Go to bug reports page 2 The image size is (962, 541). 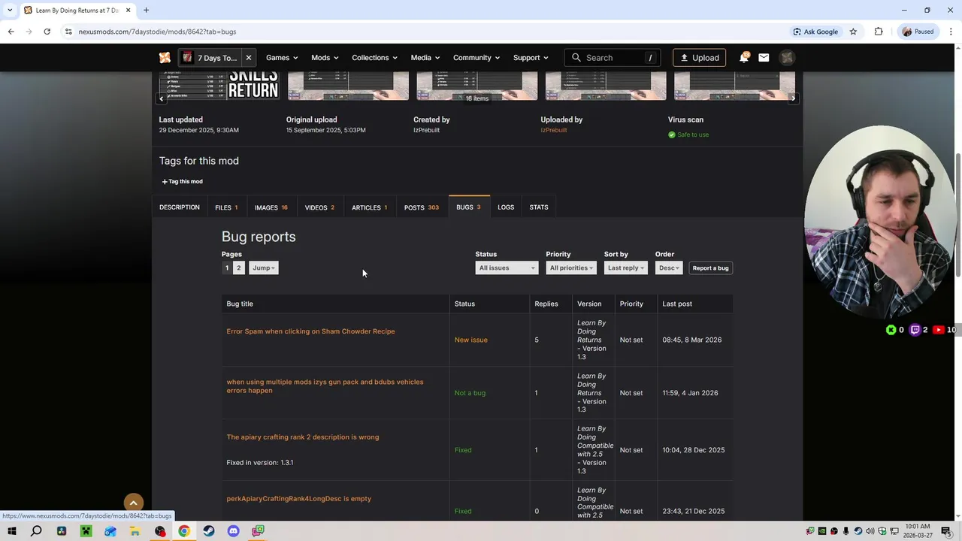click(239, 268)
